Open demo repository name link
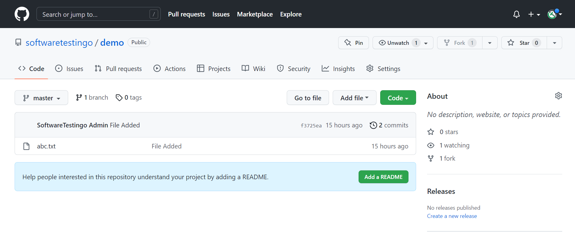This screenshot has width=575, height=242. pyautogui.click(x=112, y=43)
